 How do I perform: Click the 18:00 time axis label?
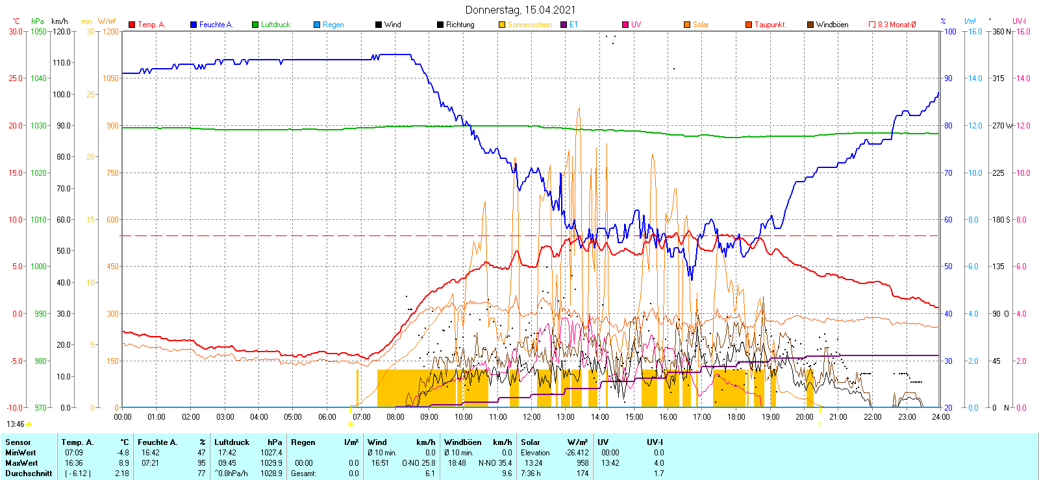tap(736, 417)
